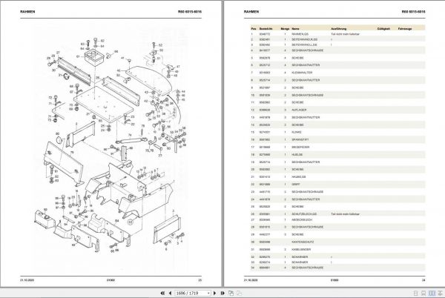Select the AUFLAGER part in row 12

click(x=299, y=110)
